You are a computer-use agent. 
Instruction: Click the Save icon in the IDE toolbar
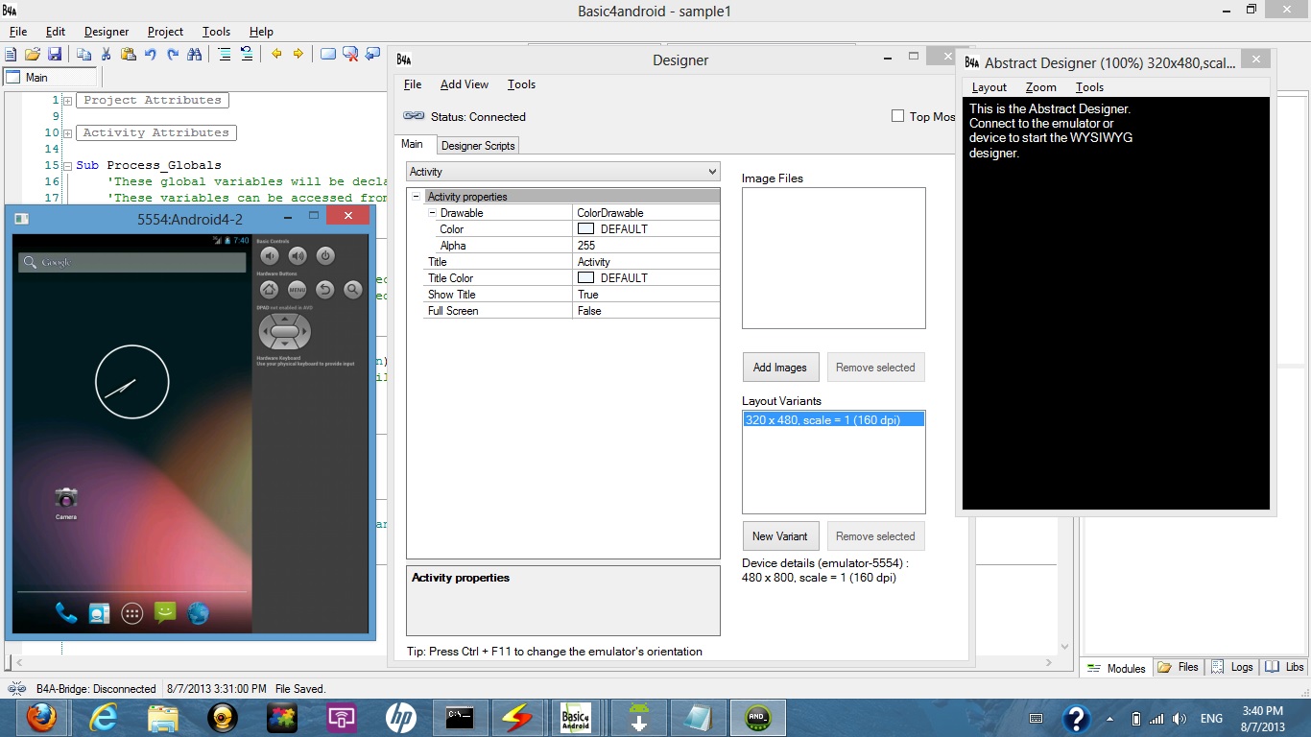tap(55, 55)
